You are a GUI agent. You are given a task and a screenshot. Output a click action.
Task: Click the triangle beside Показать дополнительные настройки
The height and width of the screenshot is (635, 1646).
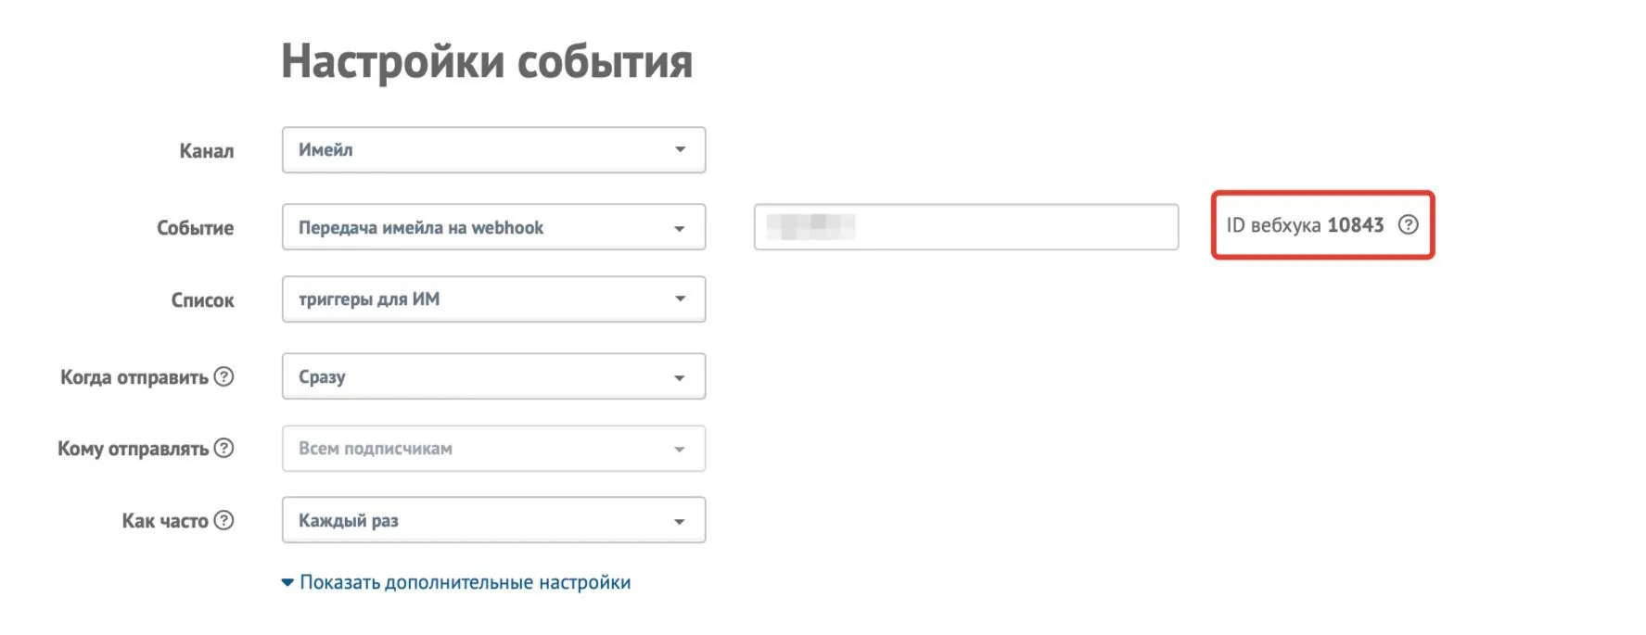pos(287,582)
